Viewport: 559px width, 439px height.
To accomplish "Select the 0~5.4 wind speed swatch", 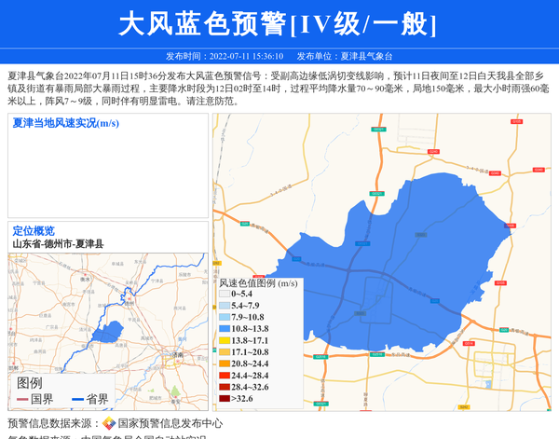I will tap(224, 295).
